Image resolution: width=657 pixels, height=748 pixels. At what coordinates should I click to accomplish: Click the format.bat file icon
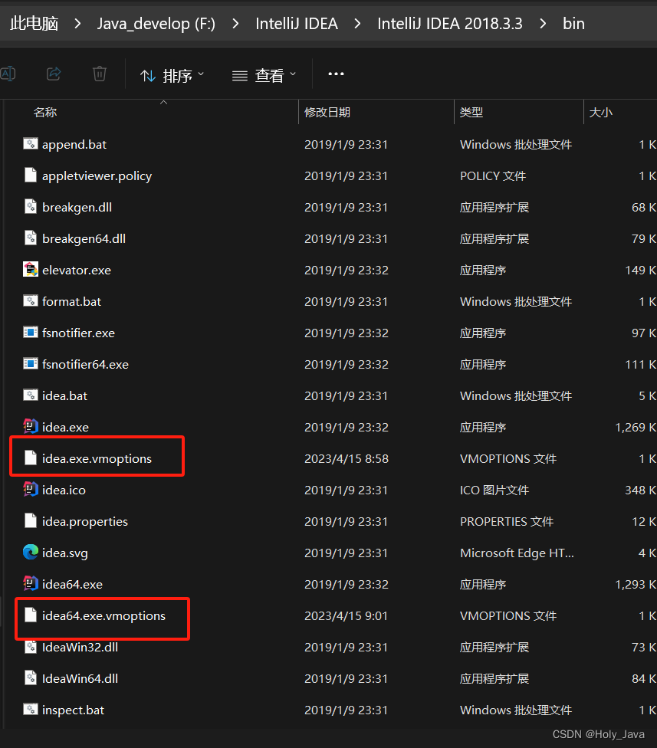tap(31, 301)
